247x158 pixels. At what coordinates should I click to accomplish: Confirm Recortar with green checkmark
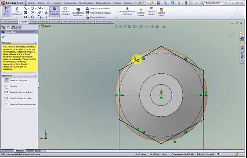coord(3,37)
